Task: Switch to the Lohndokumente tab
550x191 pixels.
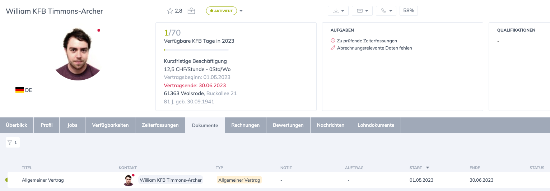Action: coord(376,125)
